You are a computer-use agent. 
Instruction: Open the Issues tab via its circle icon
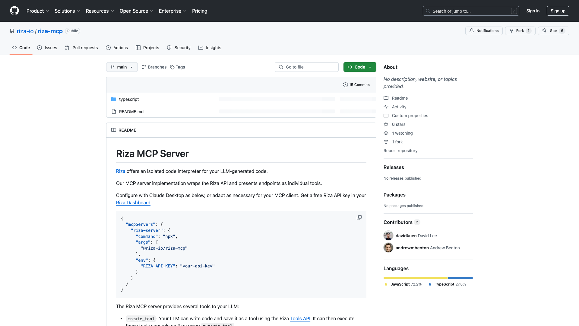40,48
